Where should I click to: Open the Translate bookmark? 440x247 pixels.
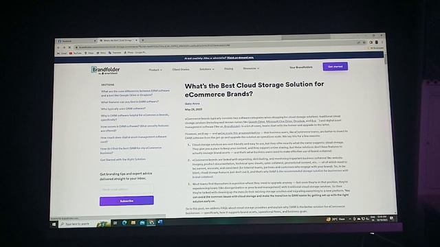(115, 52)
